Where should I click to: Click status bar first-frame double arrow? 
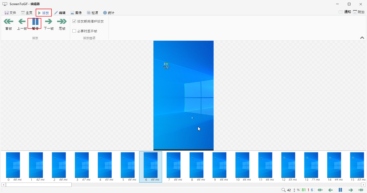[320, 190]
